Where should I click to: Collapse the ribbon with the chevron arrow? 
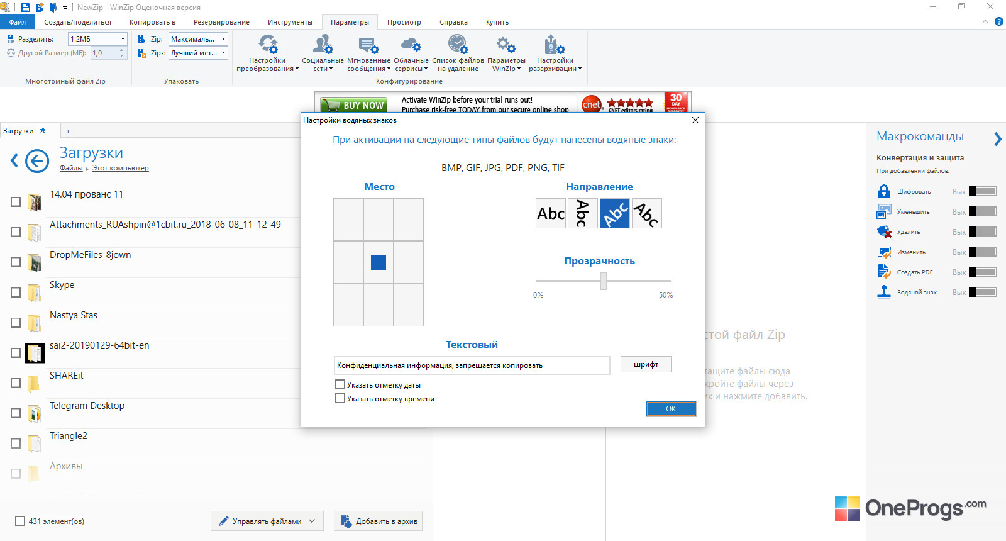[985, 21]
